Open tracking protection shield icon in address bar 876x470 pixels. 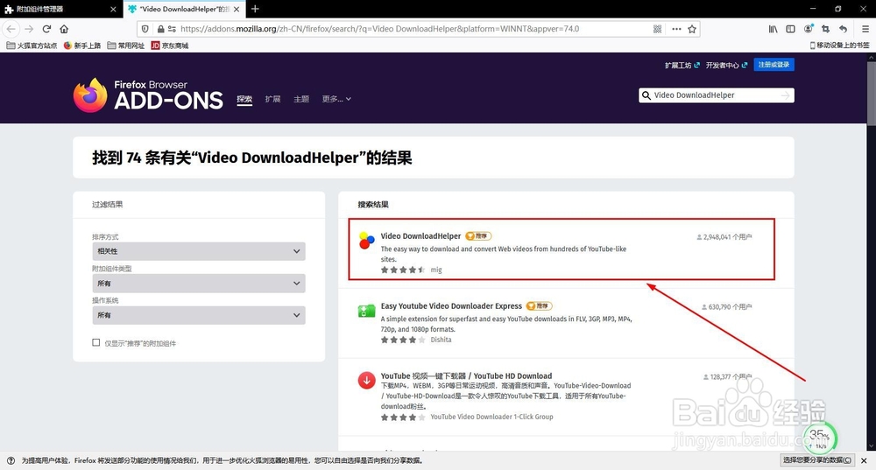(x=145, y=29)
